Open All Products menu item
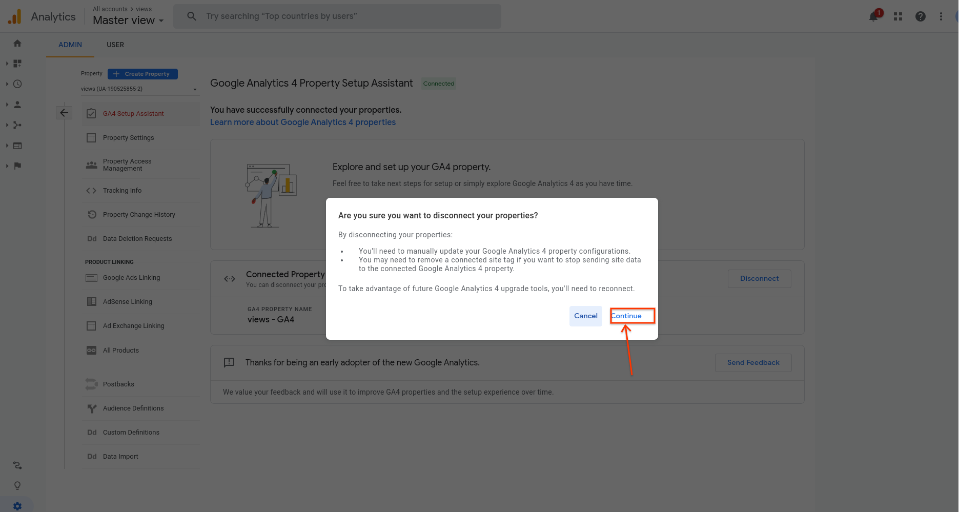 (140, 351)
